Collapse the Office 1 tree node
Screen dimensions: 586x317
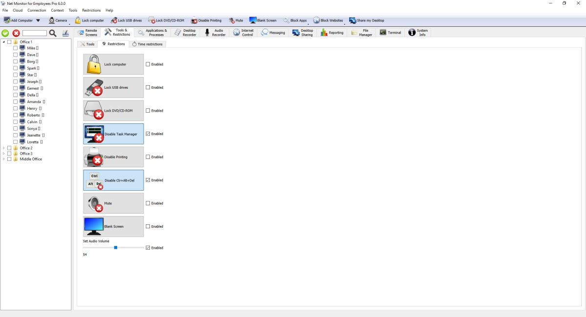4,42
